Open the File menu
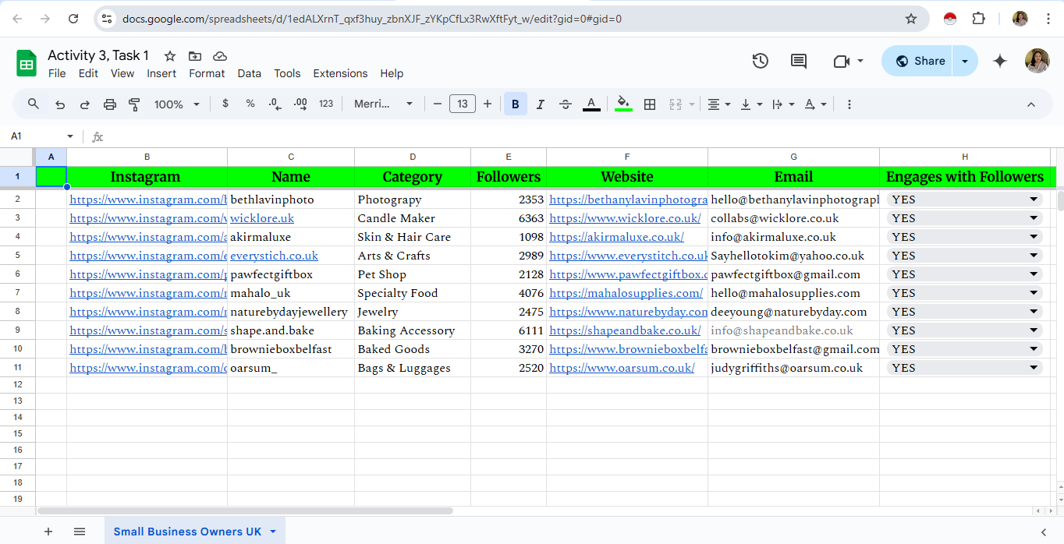1064x544 pixels. click(x=57, y=73)
